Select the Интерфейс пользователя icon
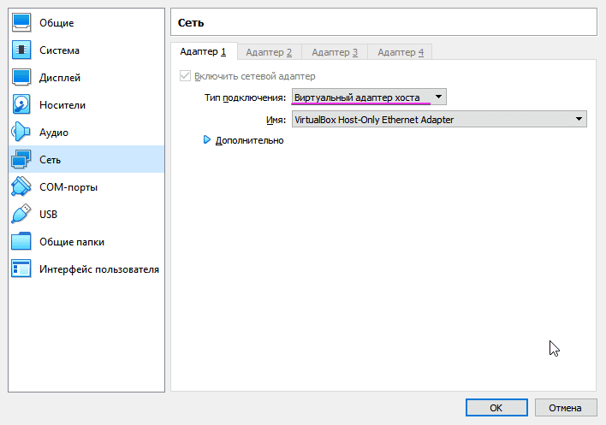The image size is (606, 425). point(21,269)
